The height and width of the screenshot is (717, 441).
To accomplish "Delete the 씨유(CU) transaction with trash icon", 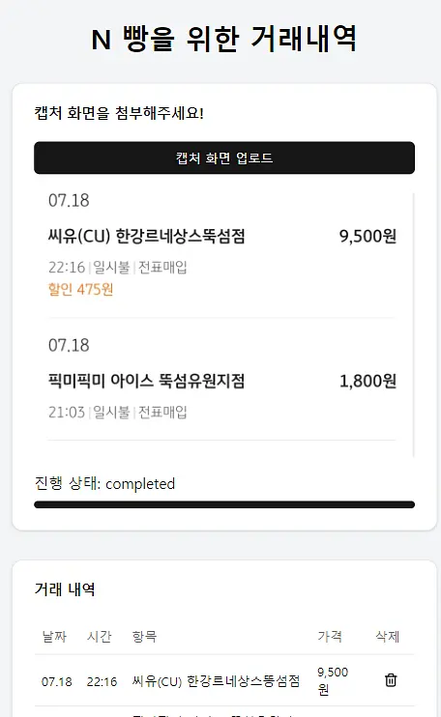I will (391, 680).
